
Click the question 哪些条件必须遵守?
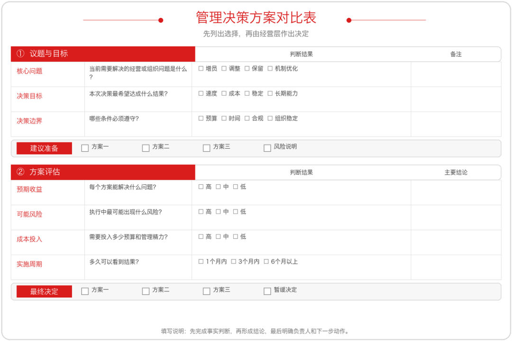(114, 119)
